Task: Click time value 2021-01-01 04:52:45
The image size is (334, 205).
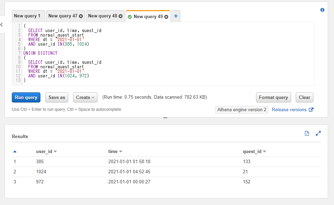Action: pyautogui.click(x=129, y=172)
